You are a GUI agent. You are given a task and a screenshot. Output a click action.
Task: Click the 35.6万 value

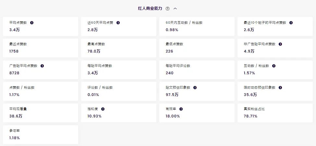tap(250, 95)
